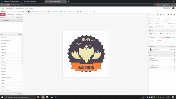Viewport: 176px width, 99px height.
Task: Click the user avatar top right
Action: click(174, 8)
